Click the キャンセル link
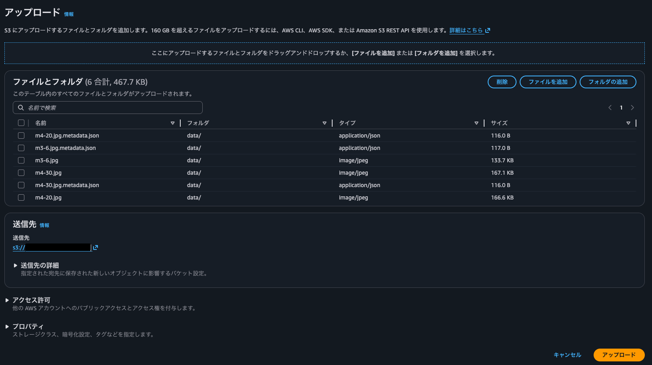The height and width of the screenshot is (365, 652). pos(567,355)
